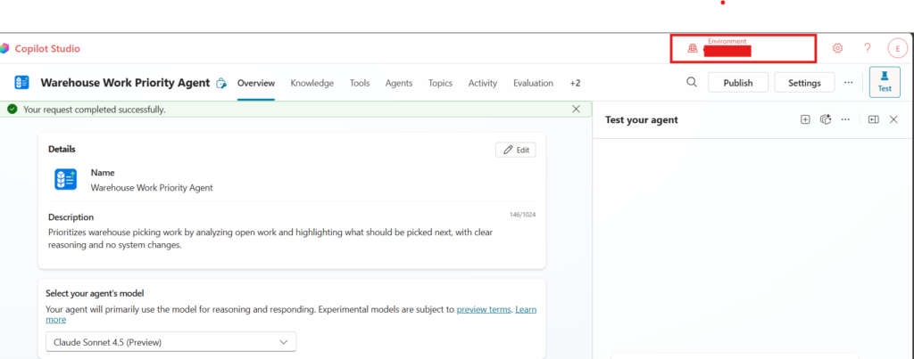Open the search magnifier icon

click(692, 83)
